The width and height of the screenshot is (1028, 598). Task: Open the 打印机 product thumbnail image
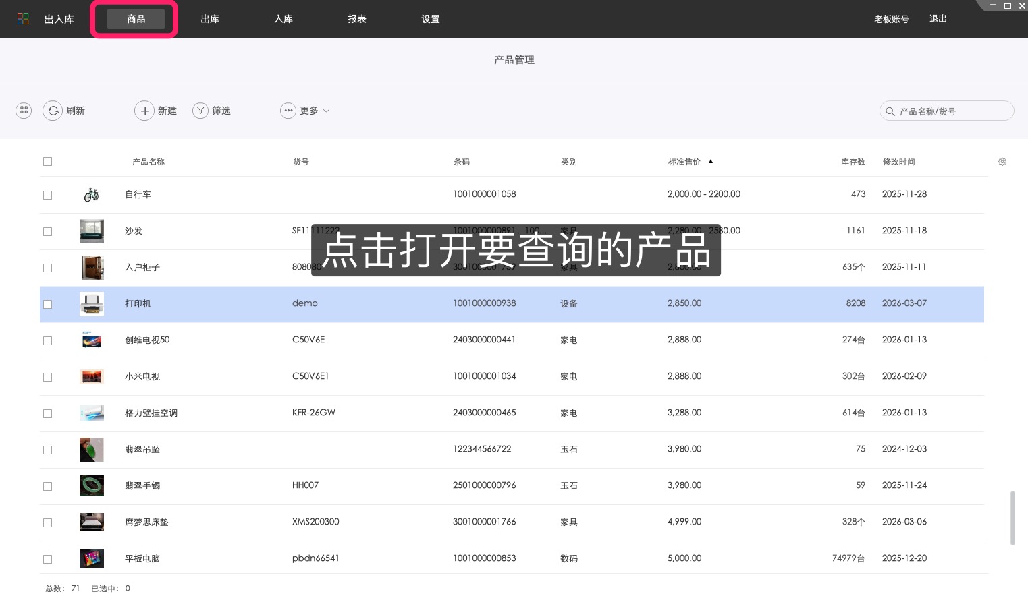pos(92,304)
